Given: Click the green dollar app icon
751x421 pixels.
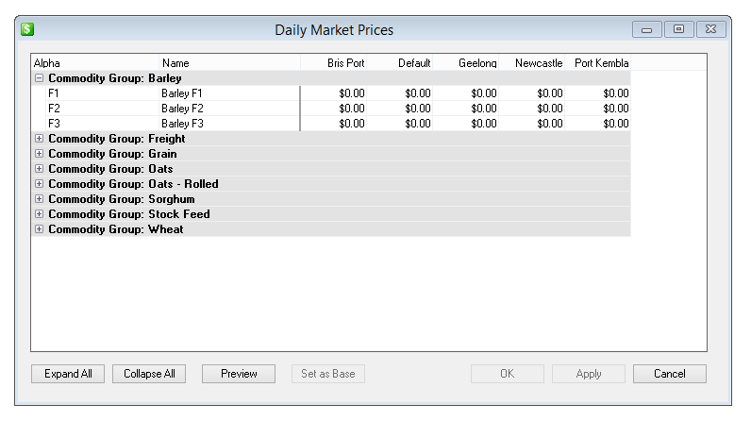Looking at the screenshot, I should (28, 29).
